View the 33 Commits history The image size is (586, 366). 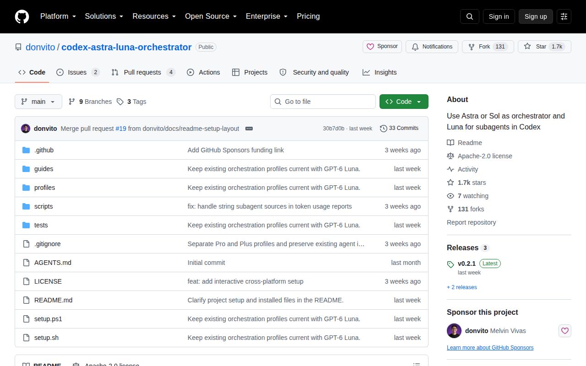point(399,128)
